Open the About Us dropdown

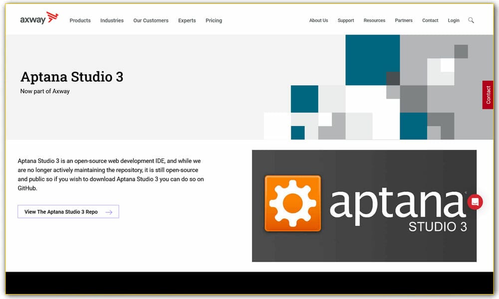click(318, 20)
